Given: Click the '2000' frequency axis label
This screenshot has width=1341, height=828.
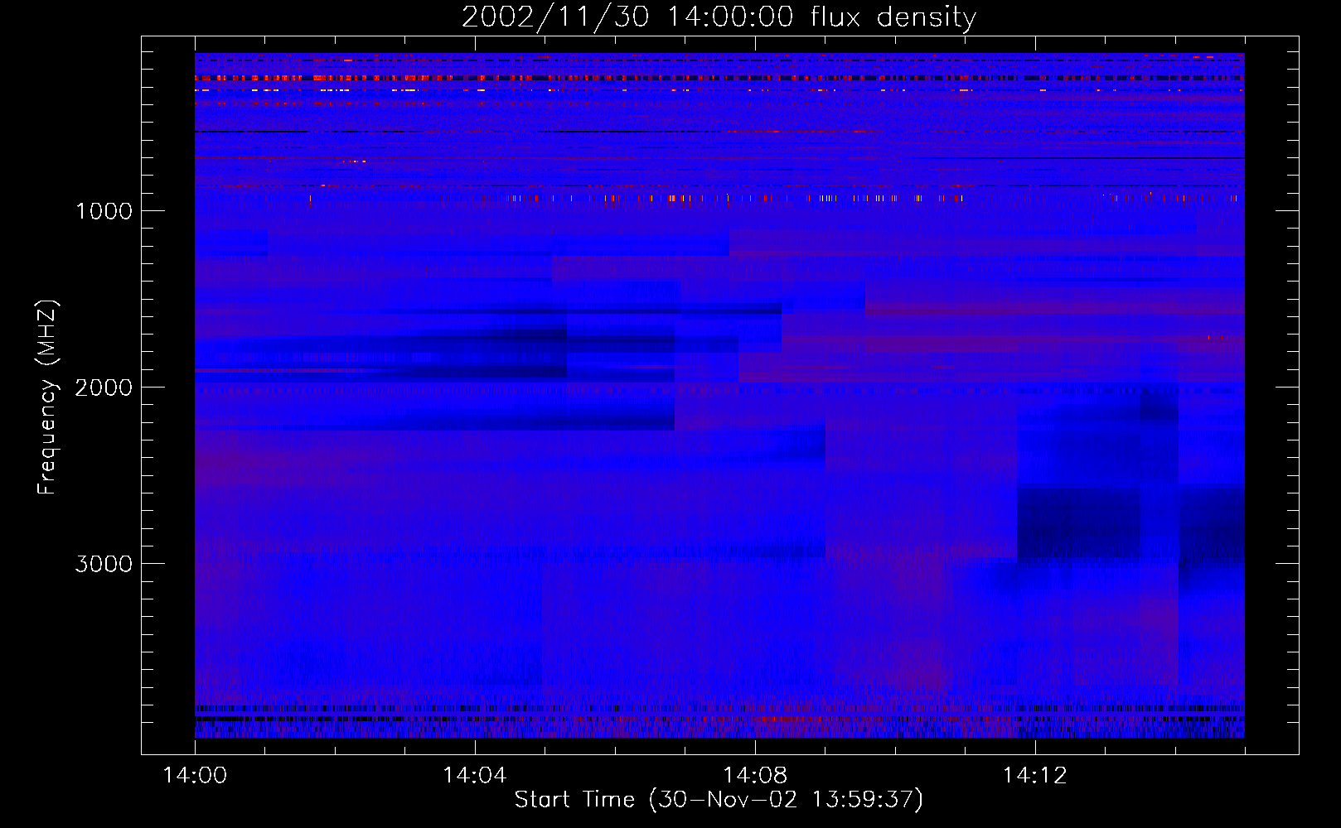Looking at the screenshot, I should (104, 388).
